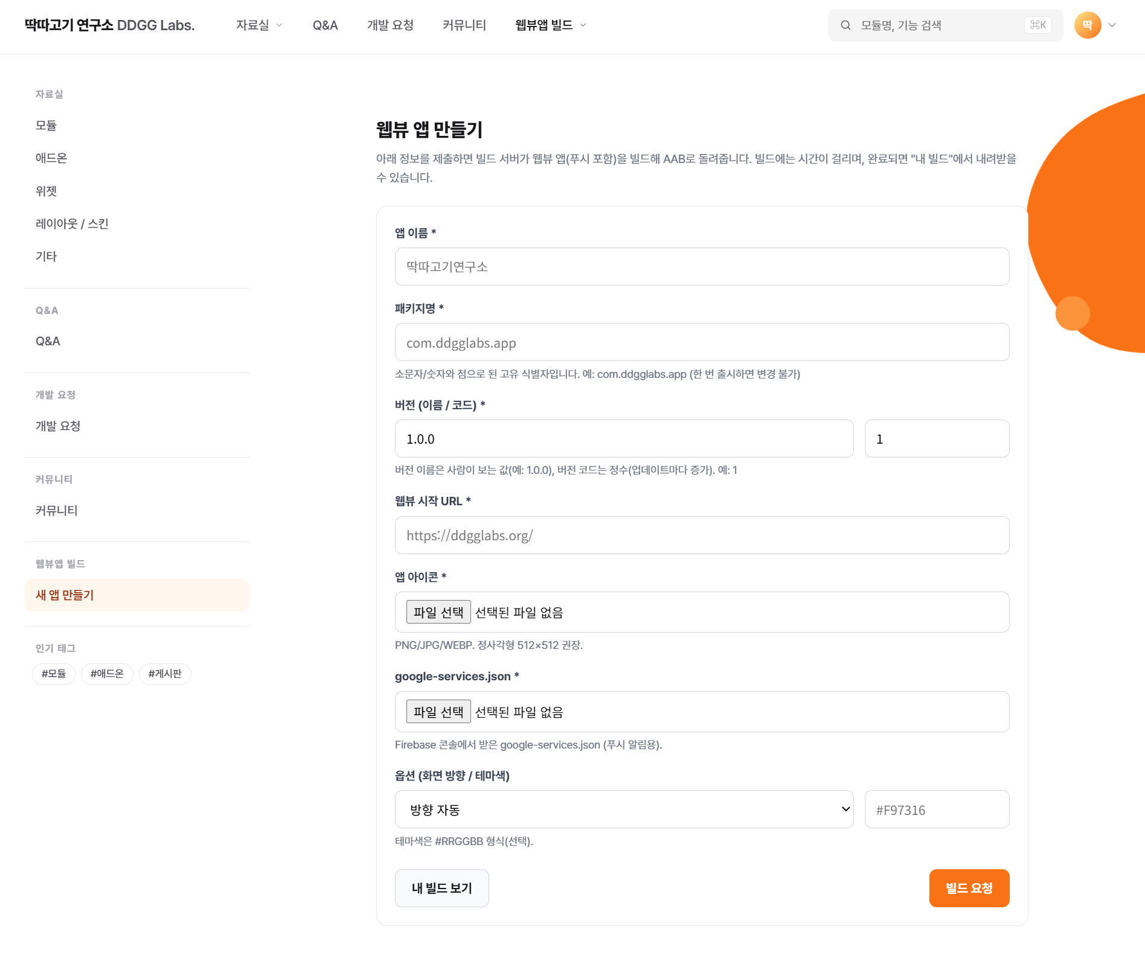Expand the user account chevron

1112,25
